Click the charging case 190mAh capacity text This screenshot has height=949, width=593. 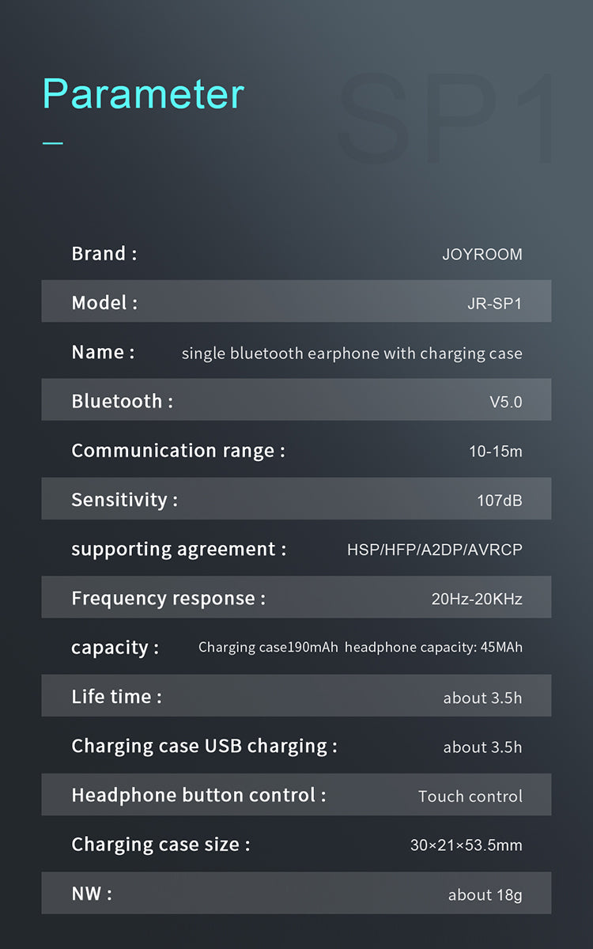click(x=268, y=648)
